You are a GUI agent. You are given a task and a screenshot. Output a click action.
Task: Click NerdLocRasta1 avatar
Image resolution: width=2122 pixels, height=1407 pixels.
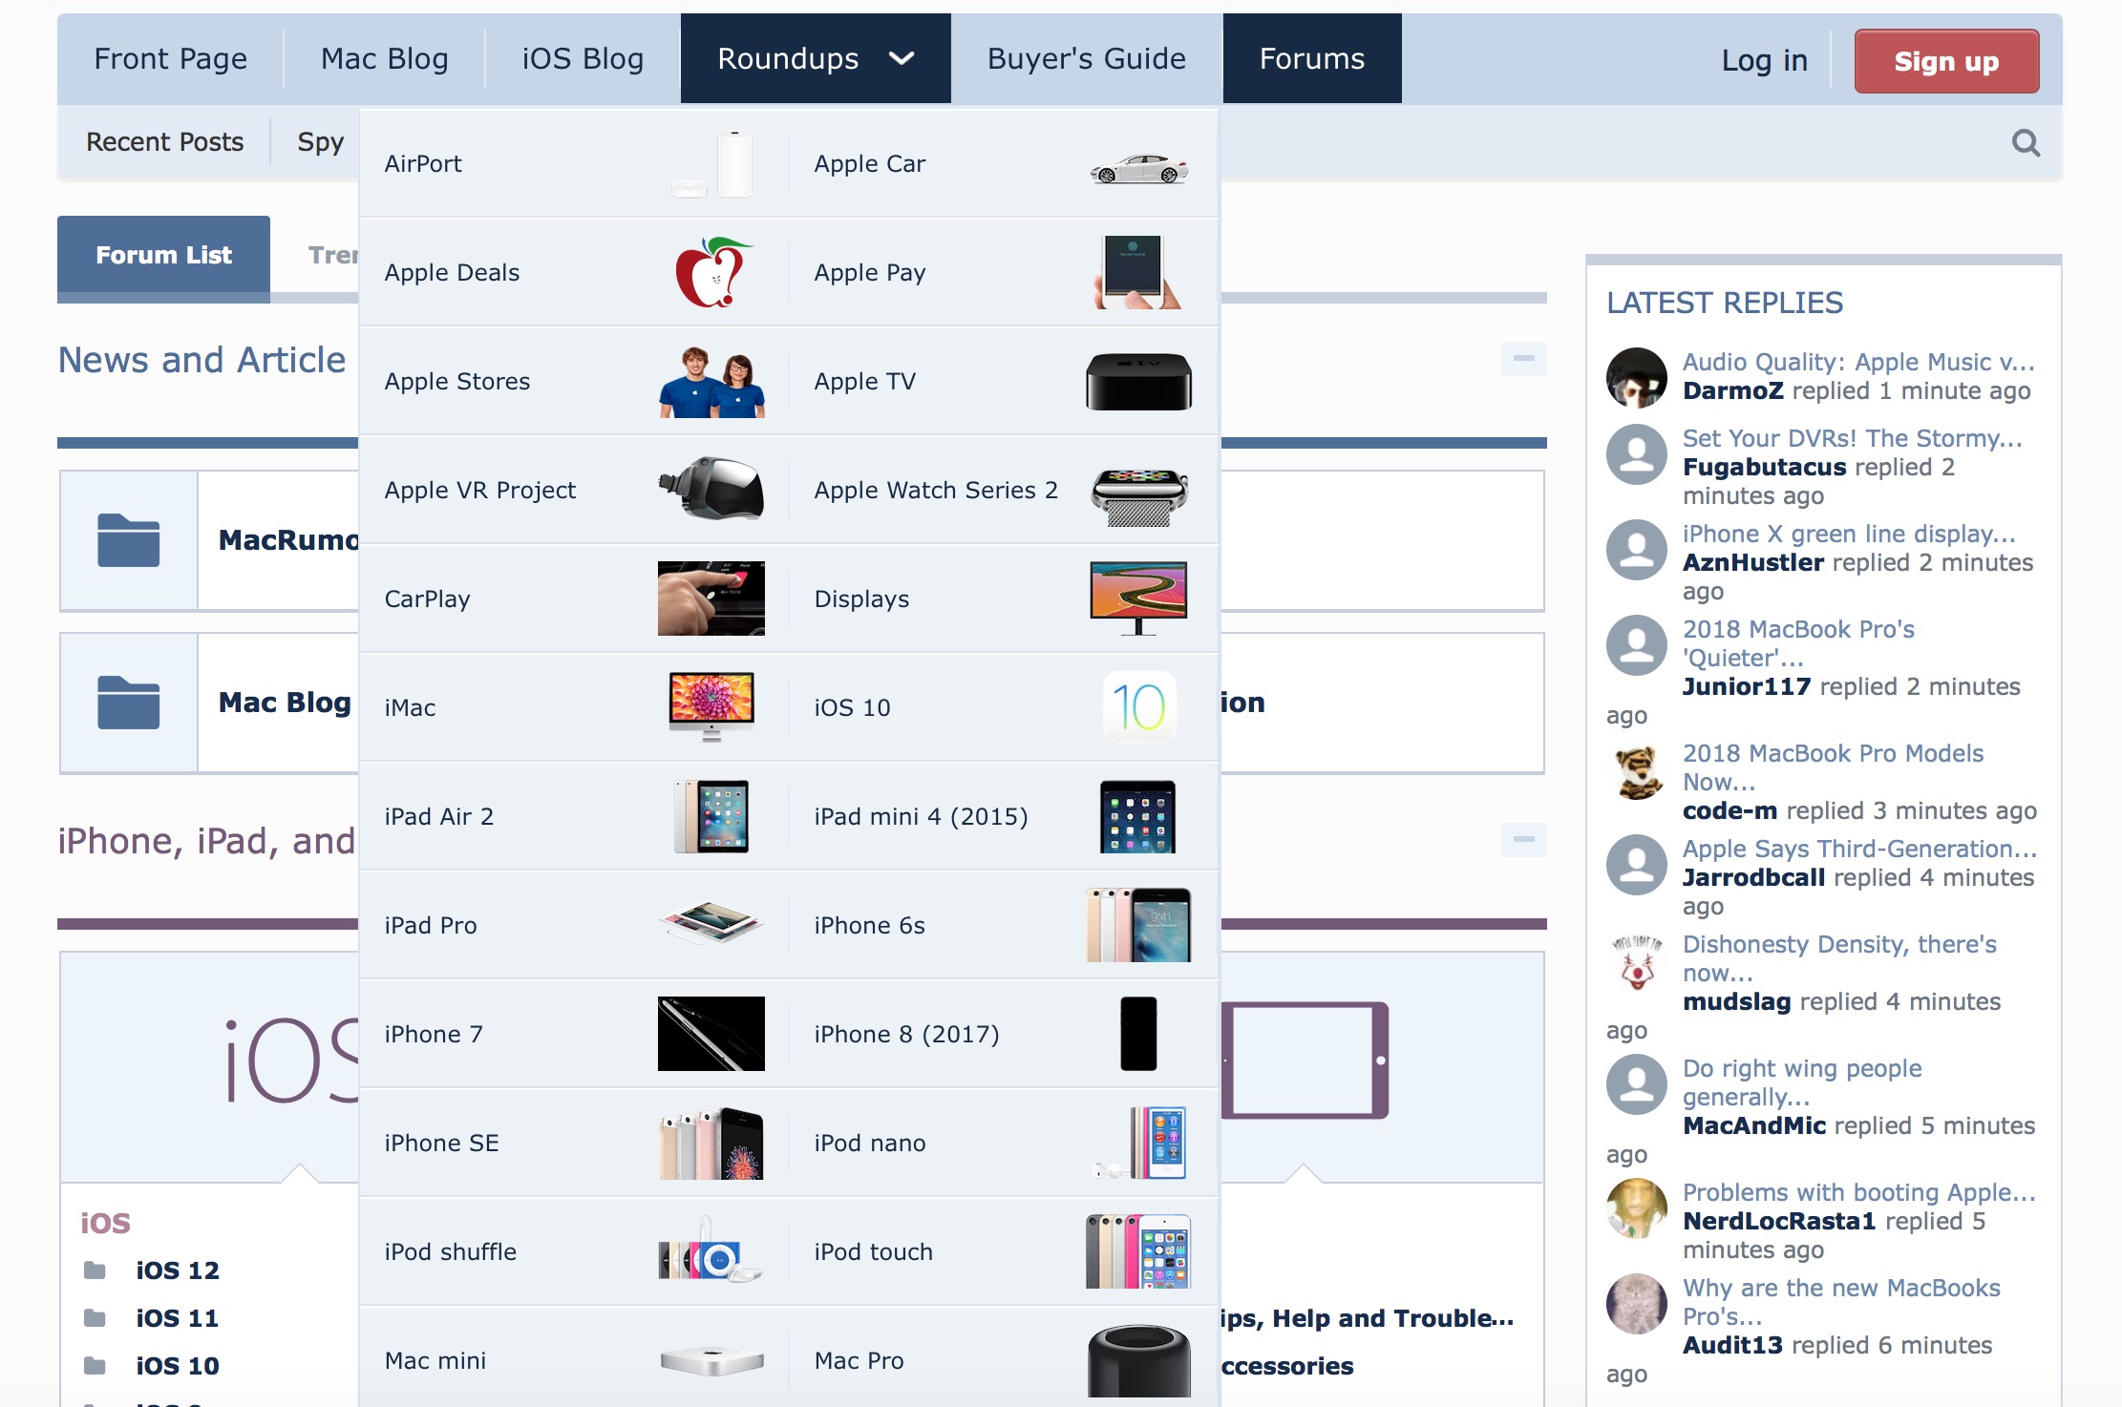[1637, 1208]
